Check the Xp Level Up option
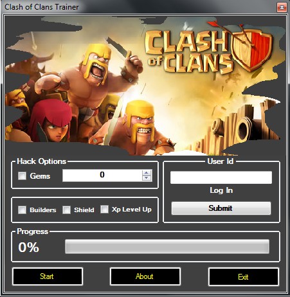The height and width of the screenshot is (297, 290). [x=104, y=209]
